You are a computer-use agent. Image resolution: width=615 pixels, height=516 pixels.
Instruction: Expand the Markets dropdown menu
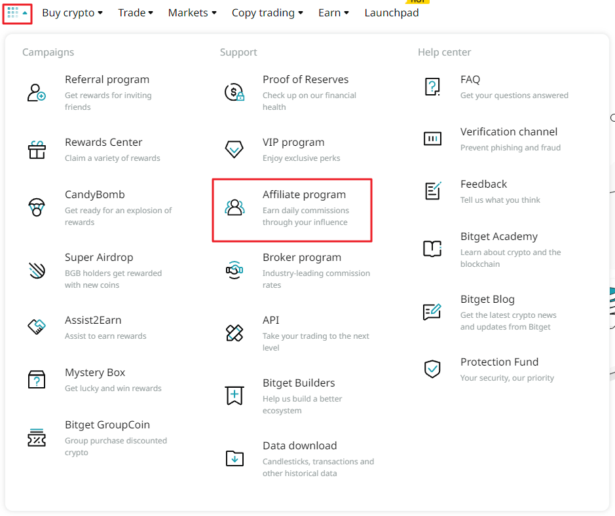pos(192,13)
